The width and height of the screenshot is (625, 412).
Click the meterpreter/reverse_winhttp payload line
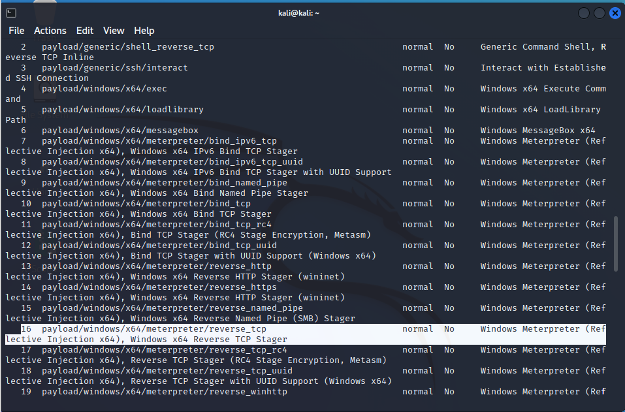[x=164, y=392]
